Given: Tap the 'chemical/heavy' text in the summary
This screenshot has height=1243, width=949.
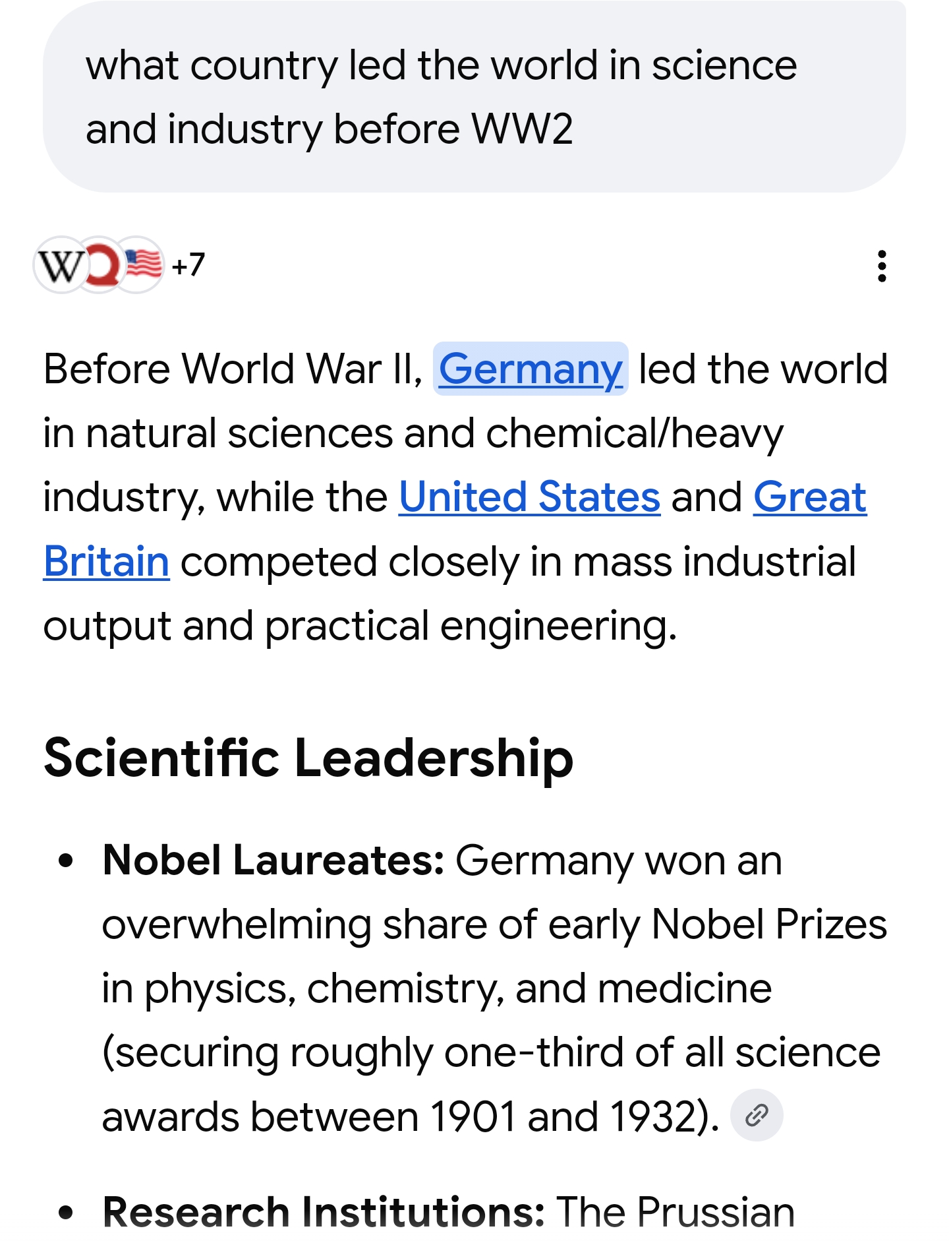Looking at the screenshot, I should point(635,434).
